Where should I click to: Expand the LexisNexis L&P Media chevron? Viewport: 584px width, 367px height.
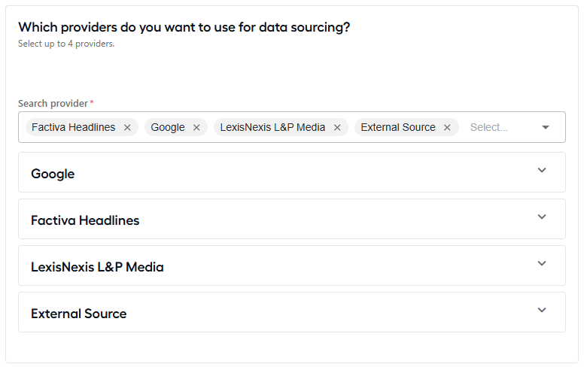pos(542,263)
